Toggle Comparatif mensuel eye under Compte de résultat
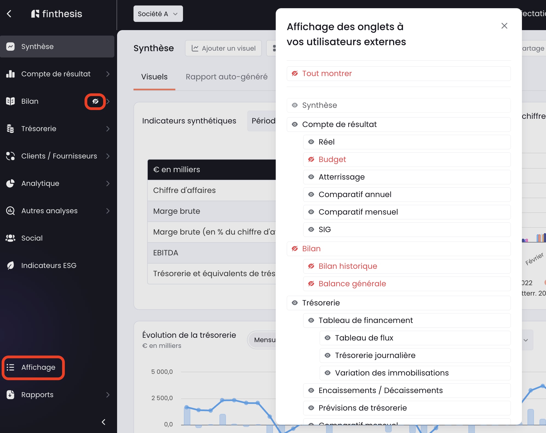 [311, 212]
